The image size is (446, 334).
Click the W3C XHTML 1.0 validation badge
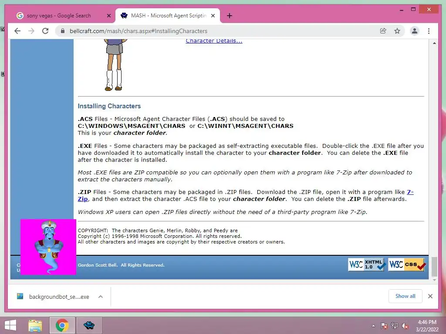coord(367,264)
